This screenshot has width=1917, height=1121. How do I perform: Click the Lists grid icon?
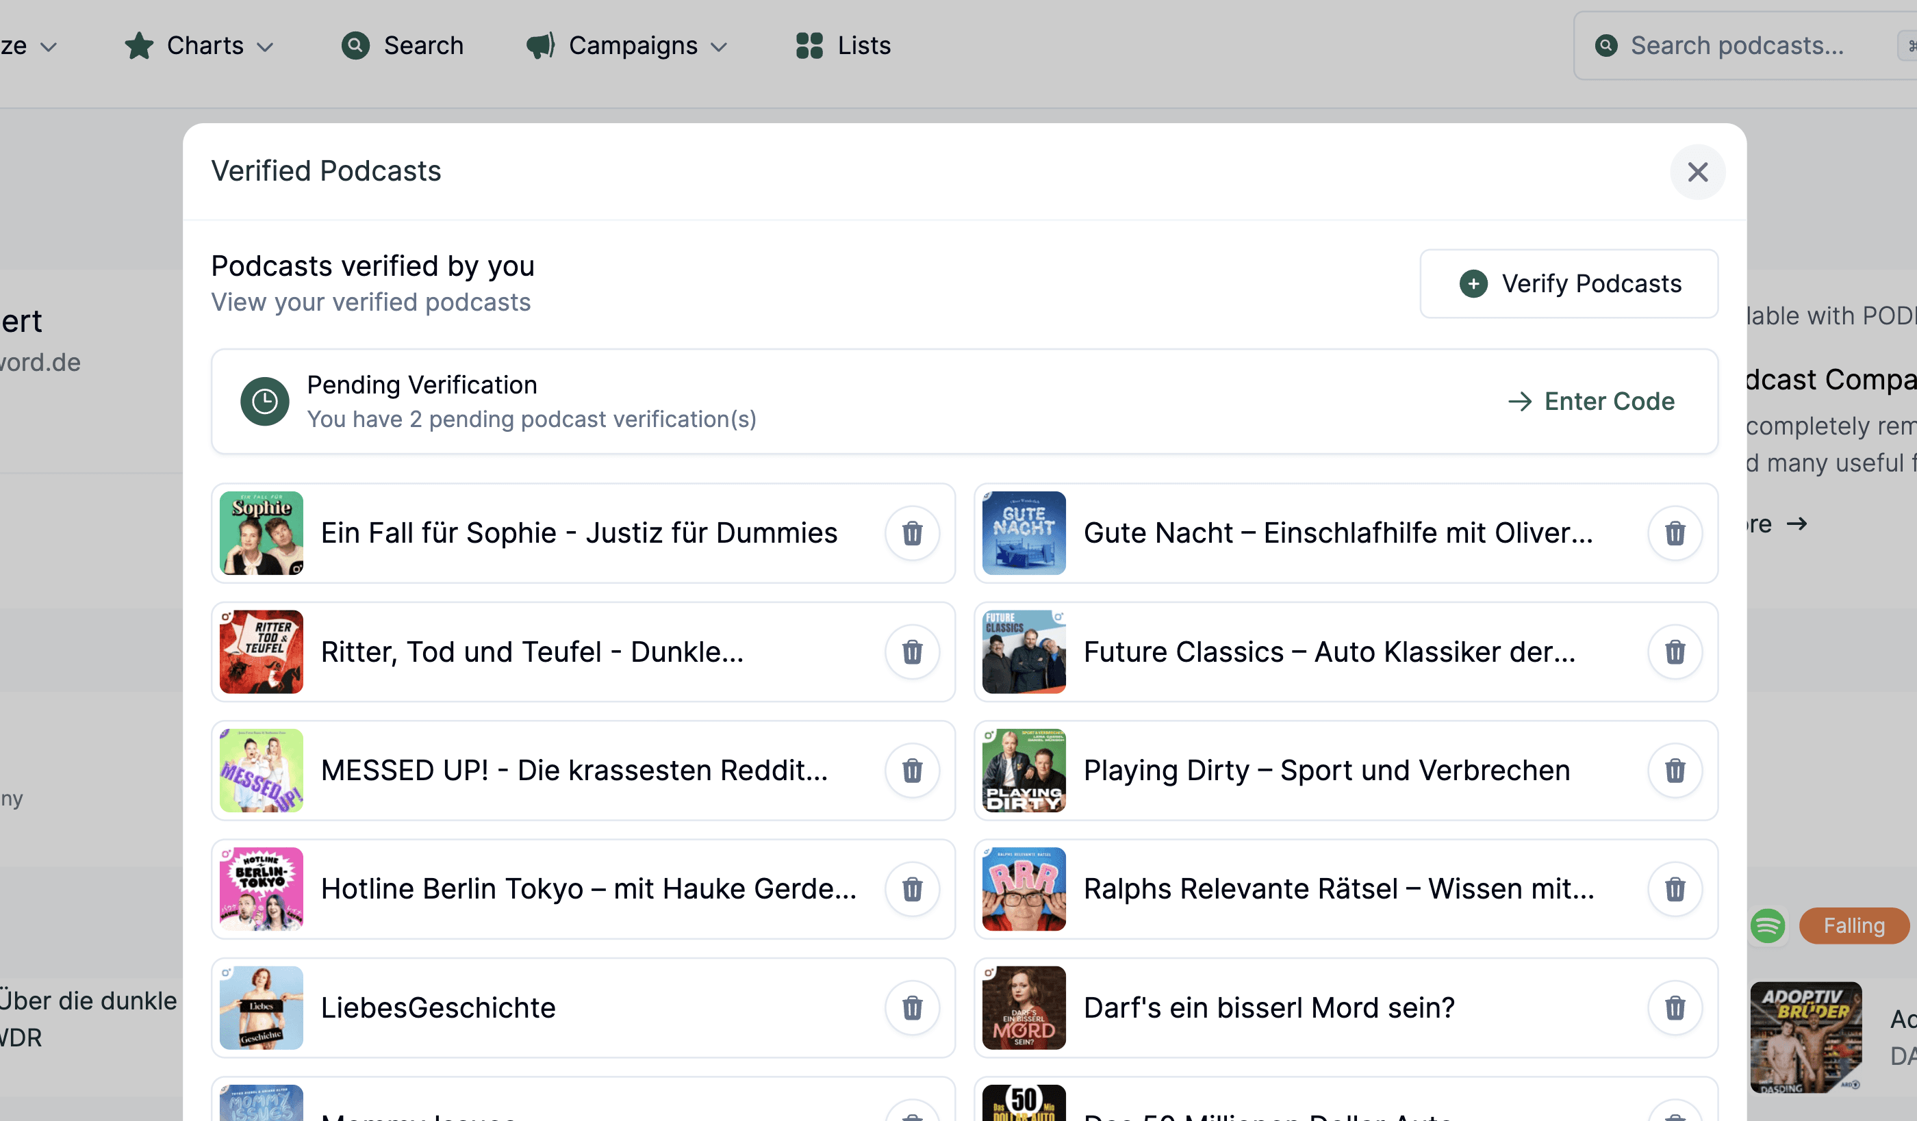tap(809, 46)
